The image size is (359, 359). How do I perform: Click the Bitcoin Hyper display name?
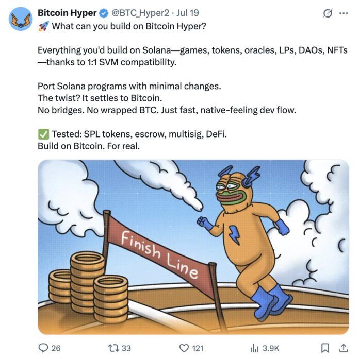67,13
